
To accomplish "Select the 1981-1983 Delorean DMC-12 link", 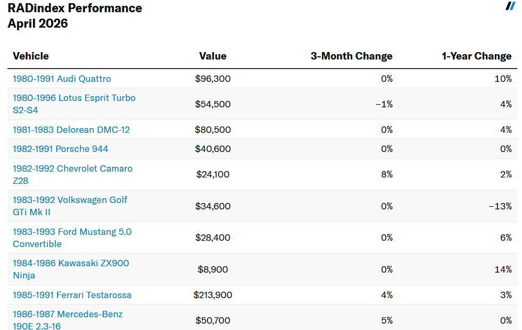I will tap(71, 130).
